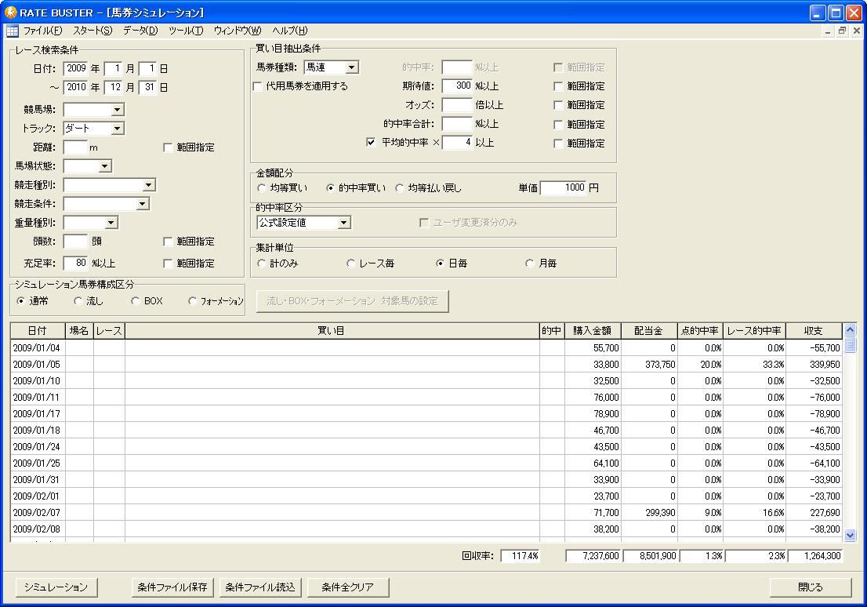Image resolution: width=867 pixels, height=607 pixels.
Task: Minimize the inner MDI child window
Action: pyautogui.click(x=827, y=31)
